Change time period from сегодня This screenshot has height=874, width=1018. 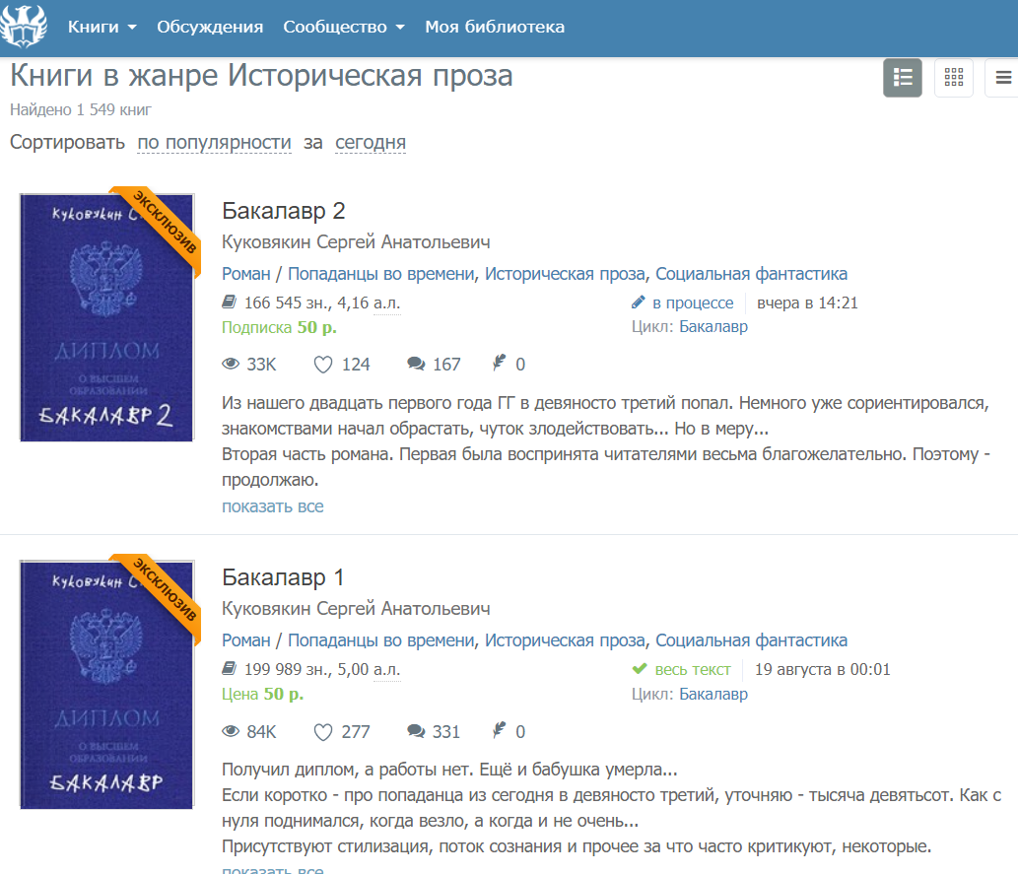(370, 143)
